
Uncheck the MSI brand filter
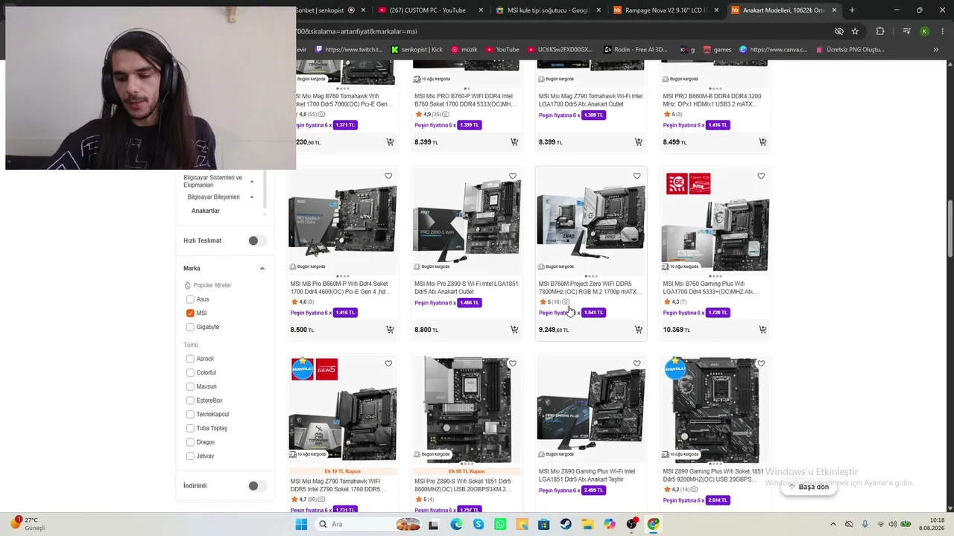point(190,313)
